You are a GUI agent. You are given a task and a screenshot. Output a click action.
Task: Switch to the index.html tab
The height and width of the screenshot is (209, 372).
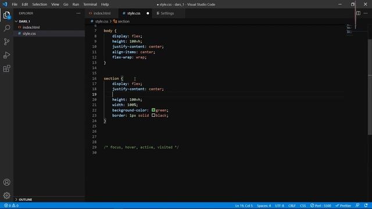(102, 13)
